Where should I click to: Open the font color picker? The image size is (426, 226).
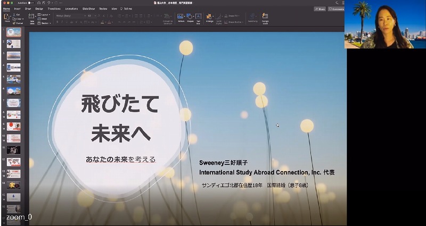[110, 22]
